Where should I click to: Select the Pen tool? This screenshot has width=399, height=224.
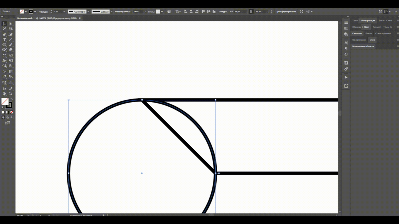pos(4,35)
